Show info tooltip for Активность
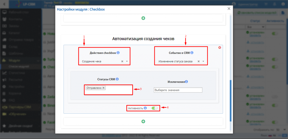This screenshot has height=139, width=288. [145, 108]
